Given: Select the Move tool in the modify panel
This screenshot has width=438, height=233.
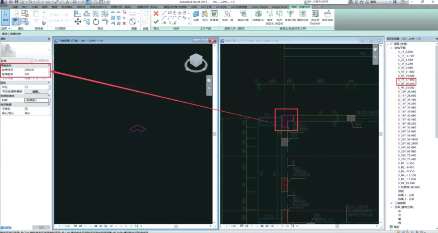Looking at the screenshot, I should pos(78,22).
